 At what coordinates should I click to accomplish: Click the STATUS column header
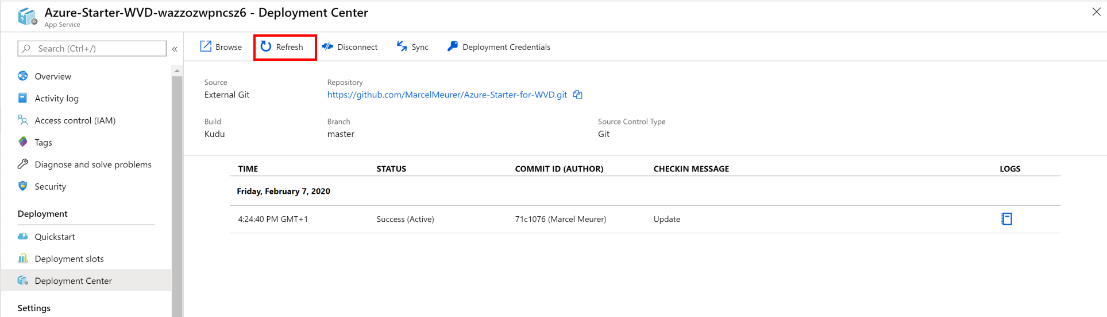click(391, 169)
